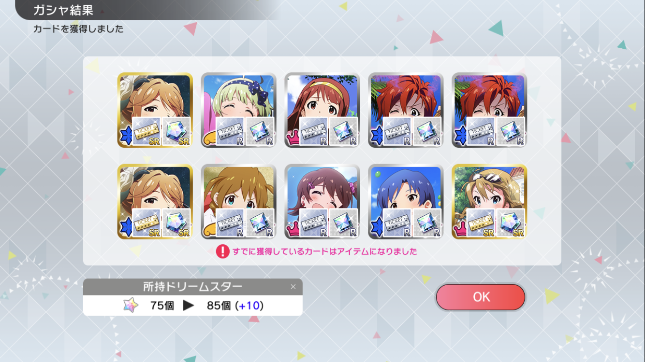Select the second-row duplicate SR hat girl card
645x362 pixels.
click(155, 201)
